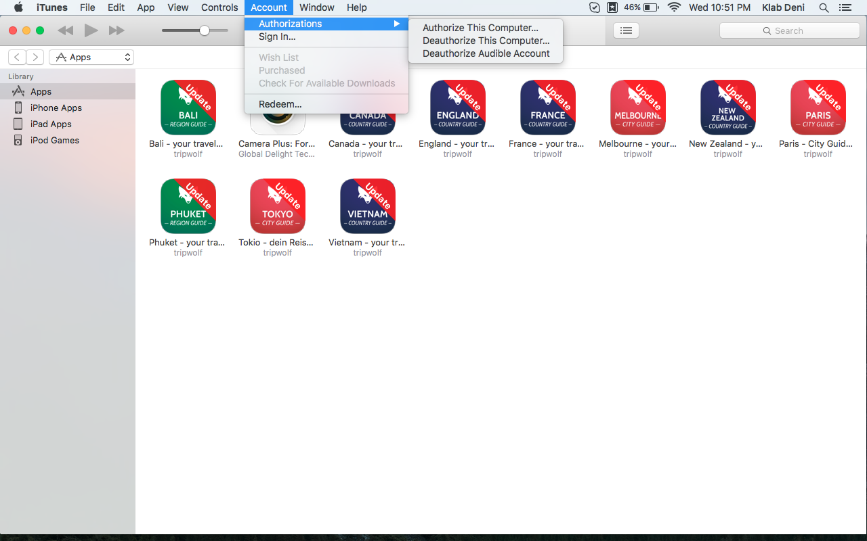Image resolution: width=867 pixels, height=541 pixels.
Task: Select the New Zealand country guide icon
Action: tap(727, 108)
